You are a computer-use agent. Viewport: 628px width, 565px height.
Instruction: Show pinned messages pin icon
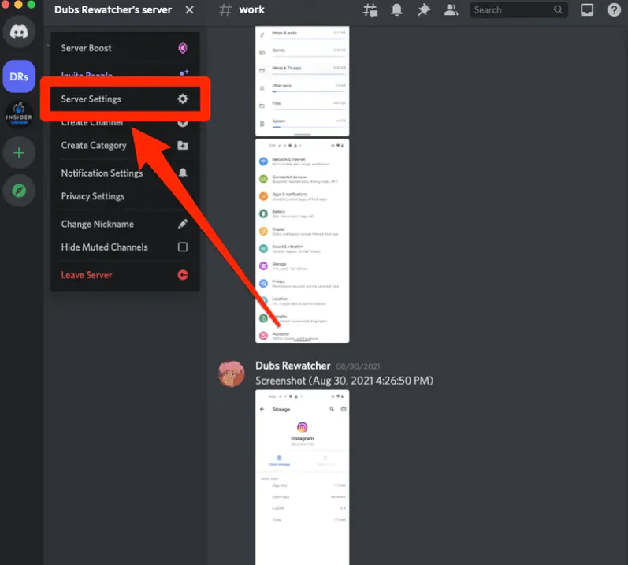click(424, 10)
